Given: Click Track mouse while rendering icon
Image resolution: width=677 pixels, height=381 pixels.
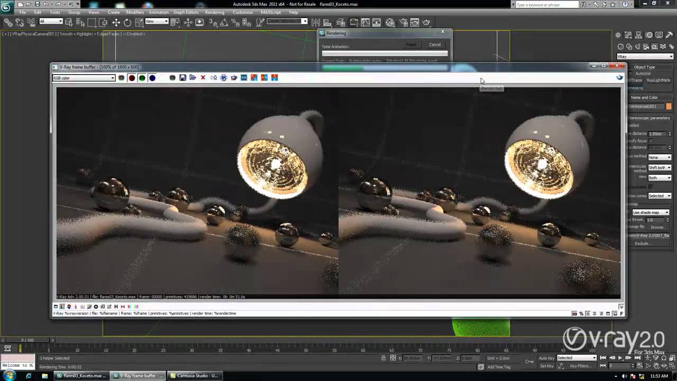Looking at the screenshot, I should click(224, 78).
